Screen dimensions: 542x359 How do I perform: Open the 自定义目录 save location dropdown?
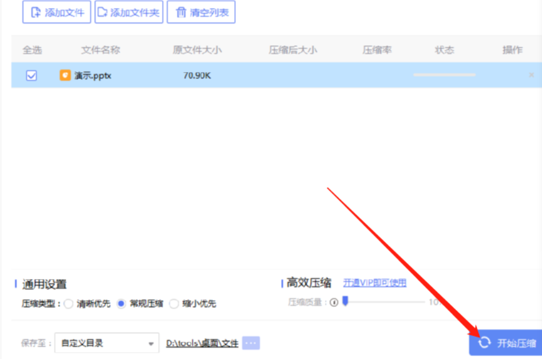click(107, 343)
